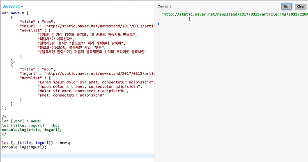Screen dimensions: 308x162
Task: Run the code with Run button
Action: pos(287,7)
